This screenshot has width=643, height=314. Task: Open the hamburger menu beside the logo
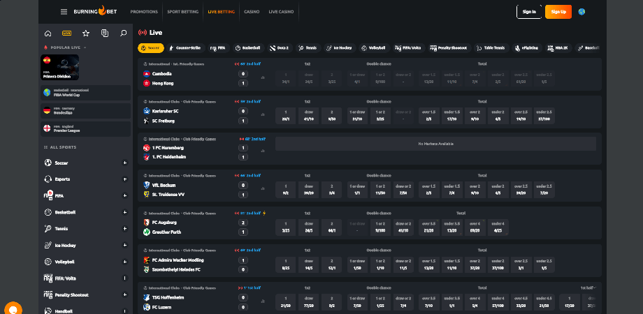coord(64,12)
